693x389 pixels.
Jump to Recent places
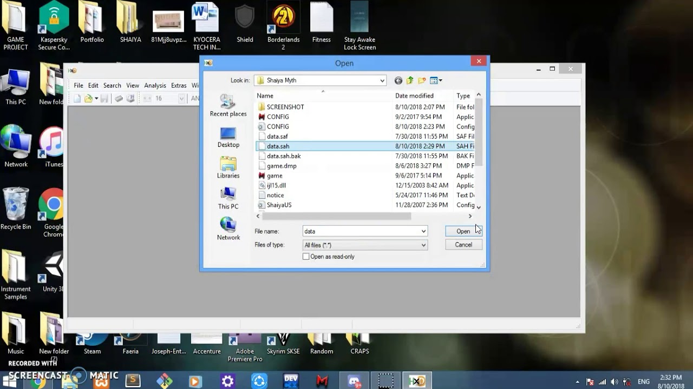click(228, 106)
